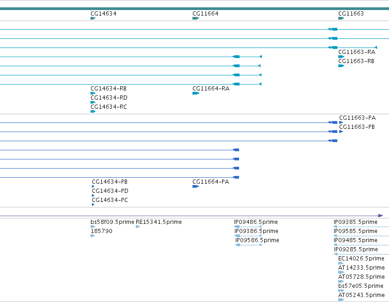Click the glyph beneath CG14634-RB

(x=93, y=93)
